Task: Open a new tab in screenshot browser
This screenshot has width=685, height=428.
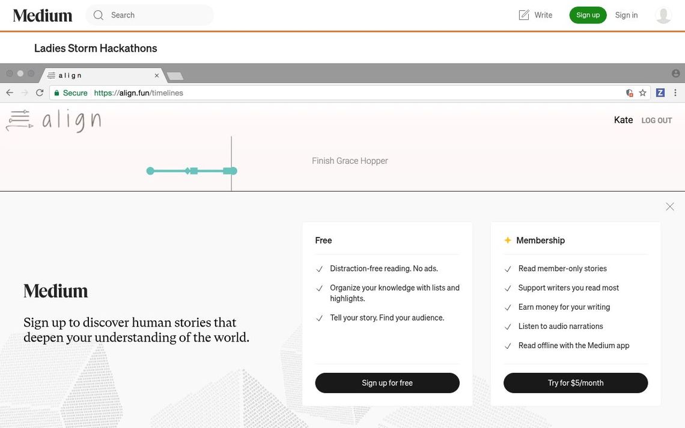Action: tap(175, 76)
